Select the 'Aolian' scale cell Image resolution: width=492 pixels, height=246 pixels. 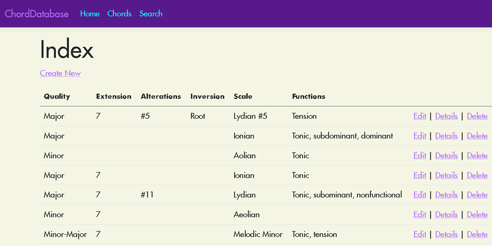pos(245,155)
